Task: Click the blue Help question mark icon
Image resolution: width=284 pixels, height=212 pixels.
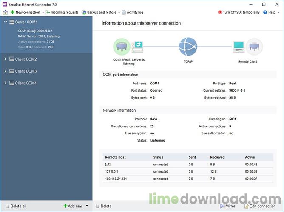Action: coord(265,12)
